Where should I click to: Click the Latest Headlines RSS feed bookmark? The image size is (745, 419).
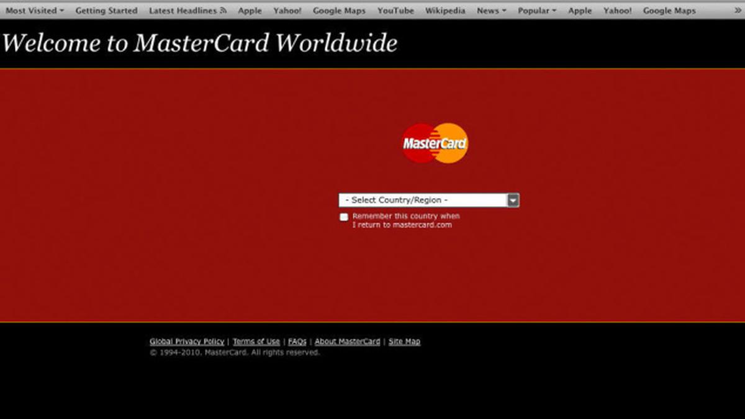click(x=187, y=11)
